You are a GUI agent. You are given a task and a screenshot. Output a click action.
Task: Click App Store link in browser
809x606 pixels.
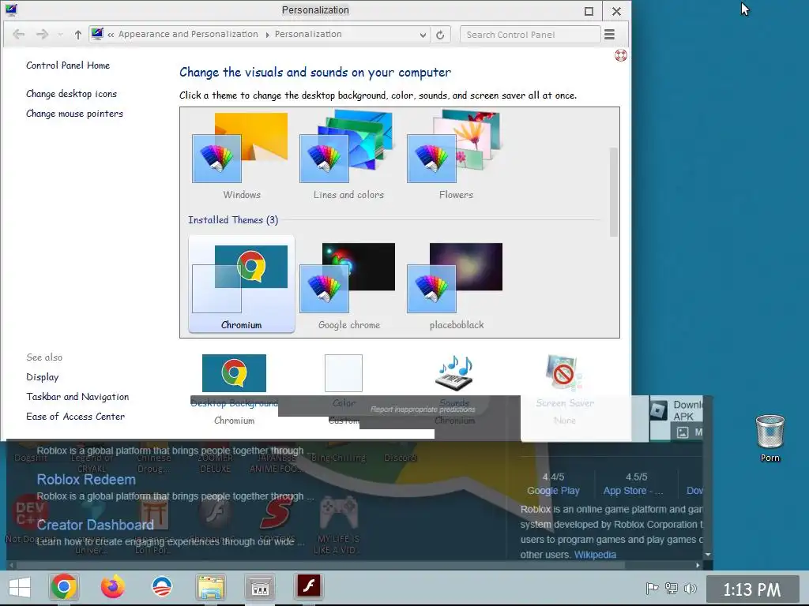click(633, 491)
